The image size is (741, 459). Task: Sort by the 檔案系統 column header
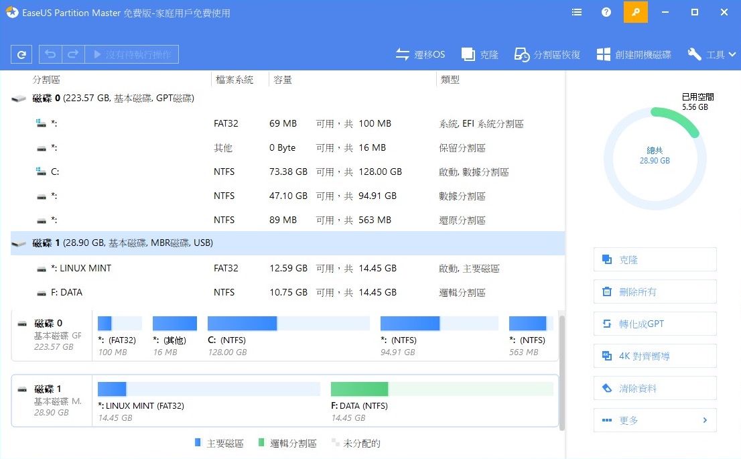234,80
